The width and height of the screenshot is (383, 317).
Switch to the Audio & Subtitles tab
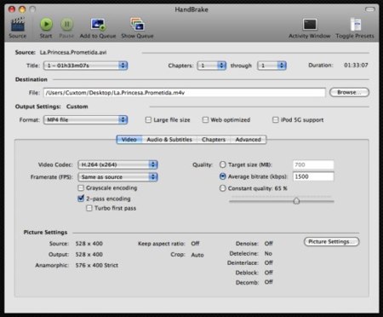click(x=169, y=140)
